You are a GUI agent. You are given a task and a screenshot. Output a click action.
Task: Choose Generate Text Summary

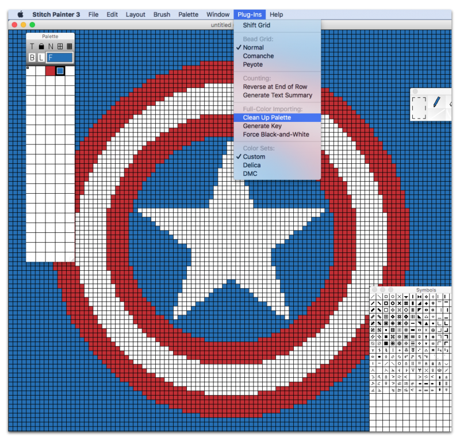pyautogui.click(x=277, y=95)
